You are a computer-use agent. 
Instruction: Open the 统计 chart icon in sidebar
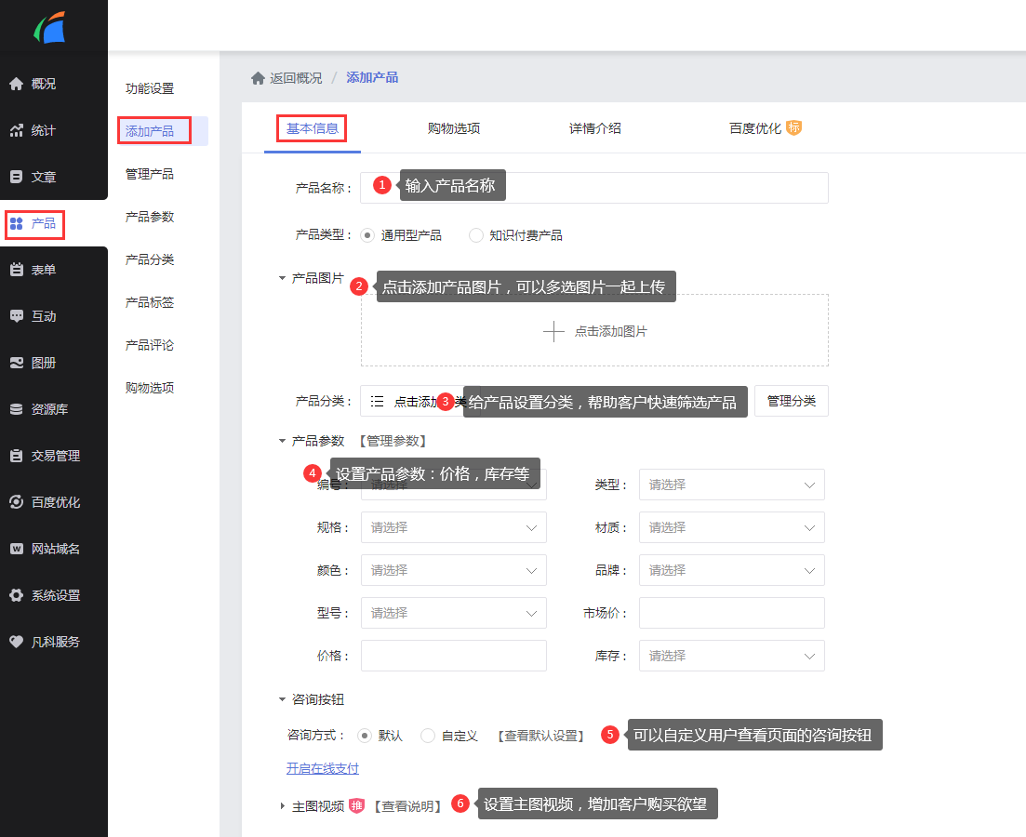coord(16,130)
